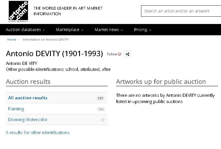Click the 157 results count badge

click(100, 98)
